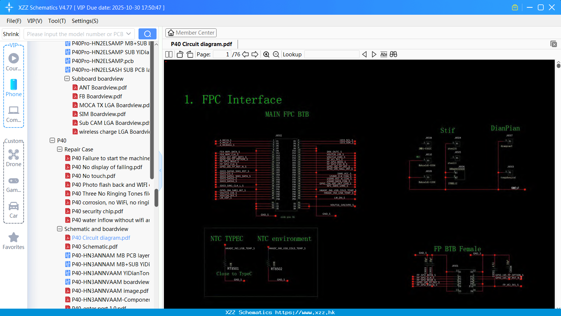561x316 pixels.
Task: Open Sub CAM LGA Boardview.pdf
Action: pyautogui.click(x=114, y=123)
